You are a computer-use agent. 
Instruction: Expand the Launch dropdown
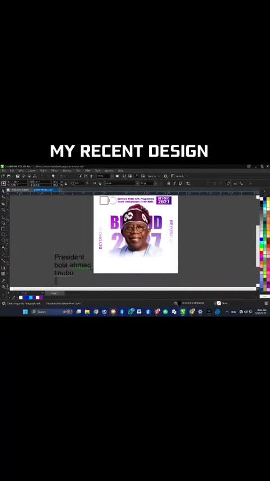point(187,176)
